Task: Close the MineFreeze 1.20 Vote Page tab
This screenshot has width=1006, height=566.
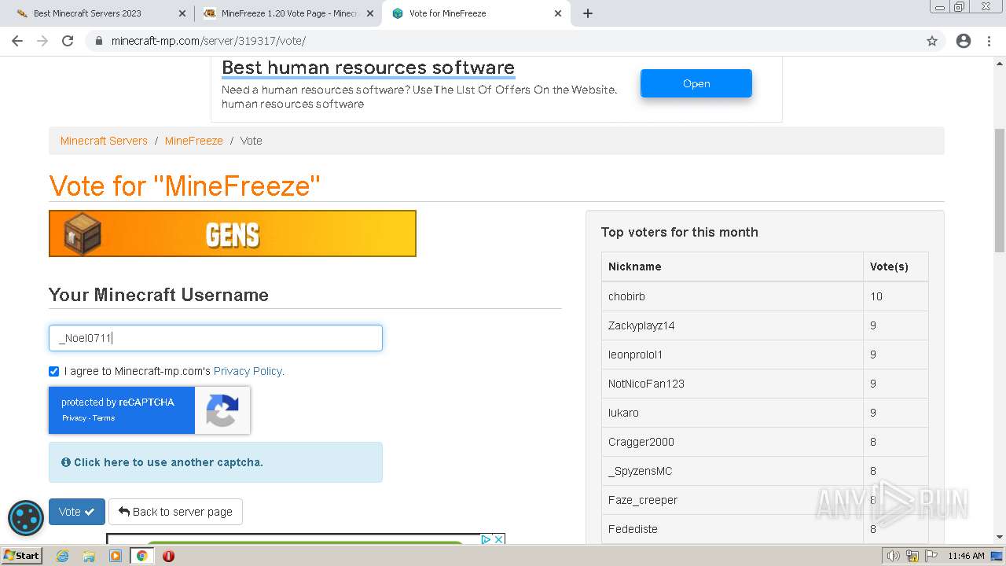Action: 370,13
